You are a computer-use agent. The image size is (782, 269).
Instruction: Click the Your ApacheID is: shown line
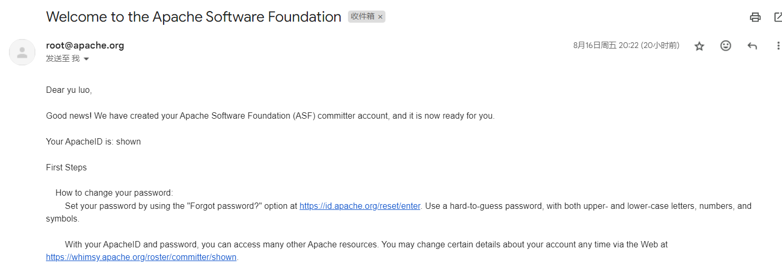click(x=93, y=142)
